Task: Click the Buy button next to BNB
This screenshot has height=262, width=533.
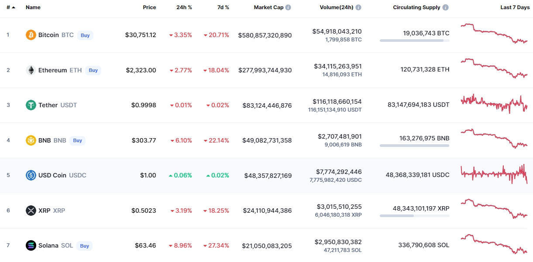Action: [78, 140]
